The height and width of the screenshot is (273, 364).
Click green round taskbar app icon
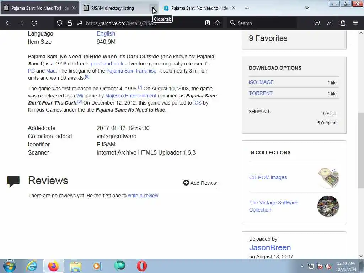(120, 266)
